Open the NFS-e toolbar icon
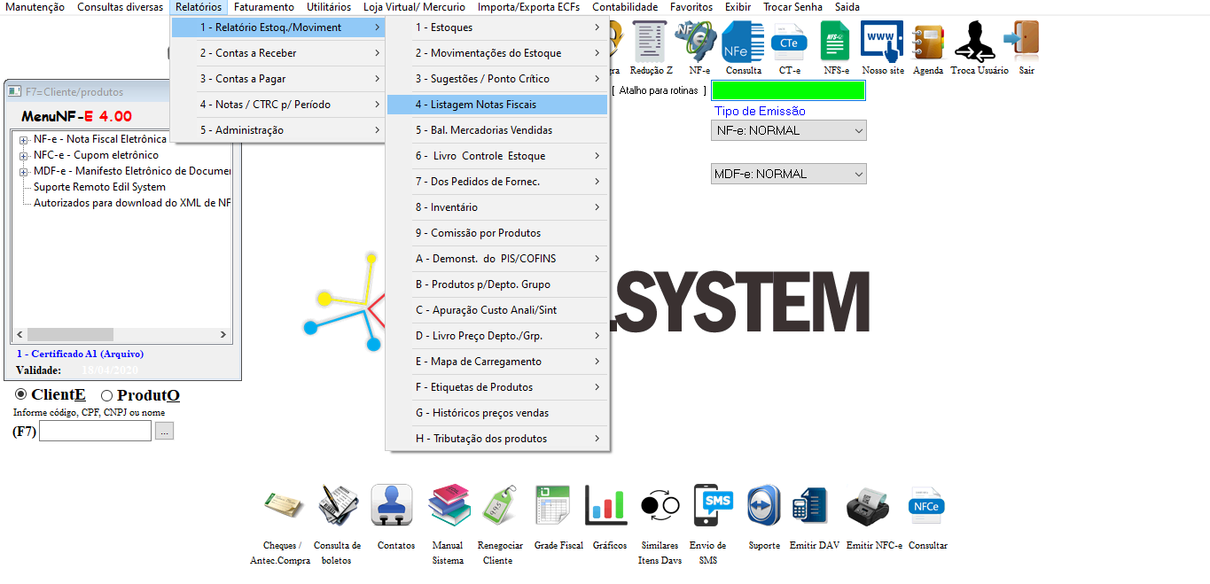Image resolution: width=1210 pixels, height=584 pixels. 835,42
